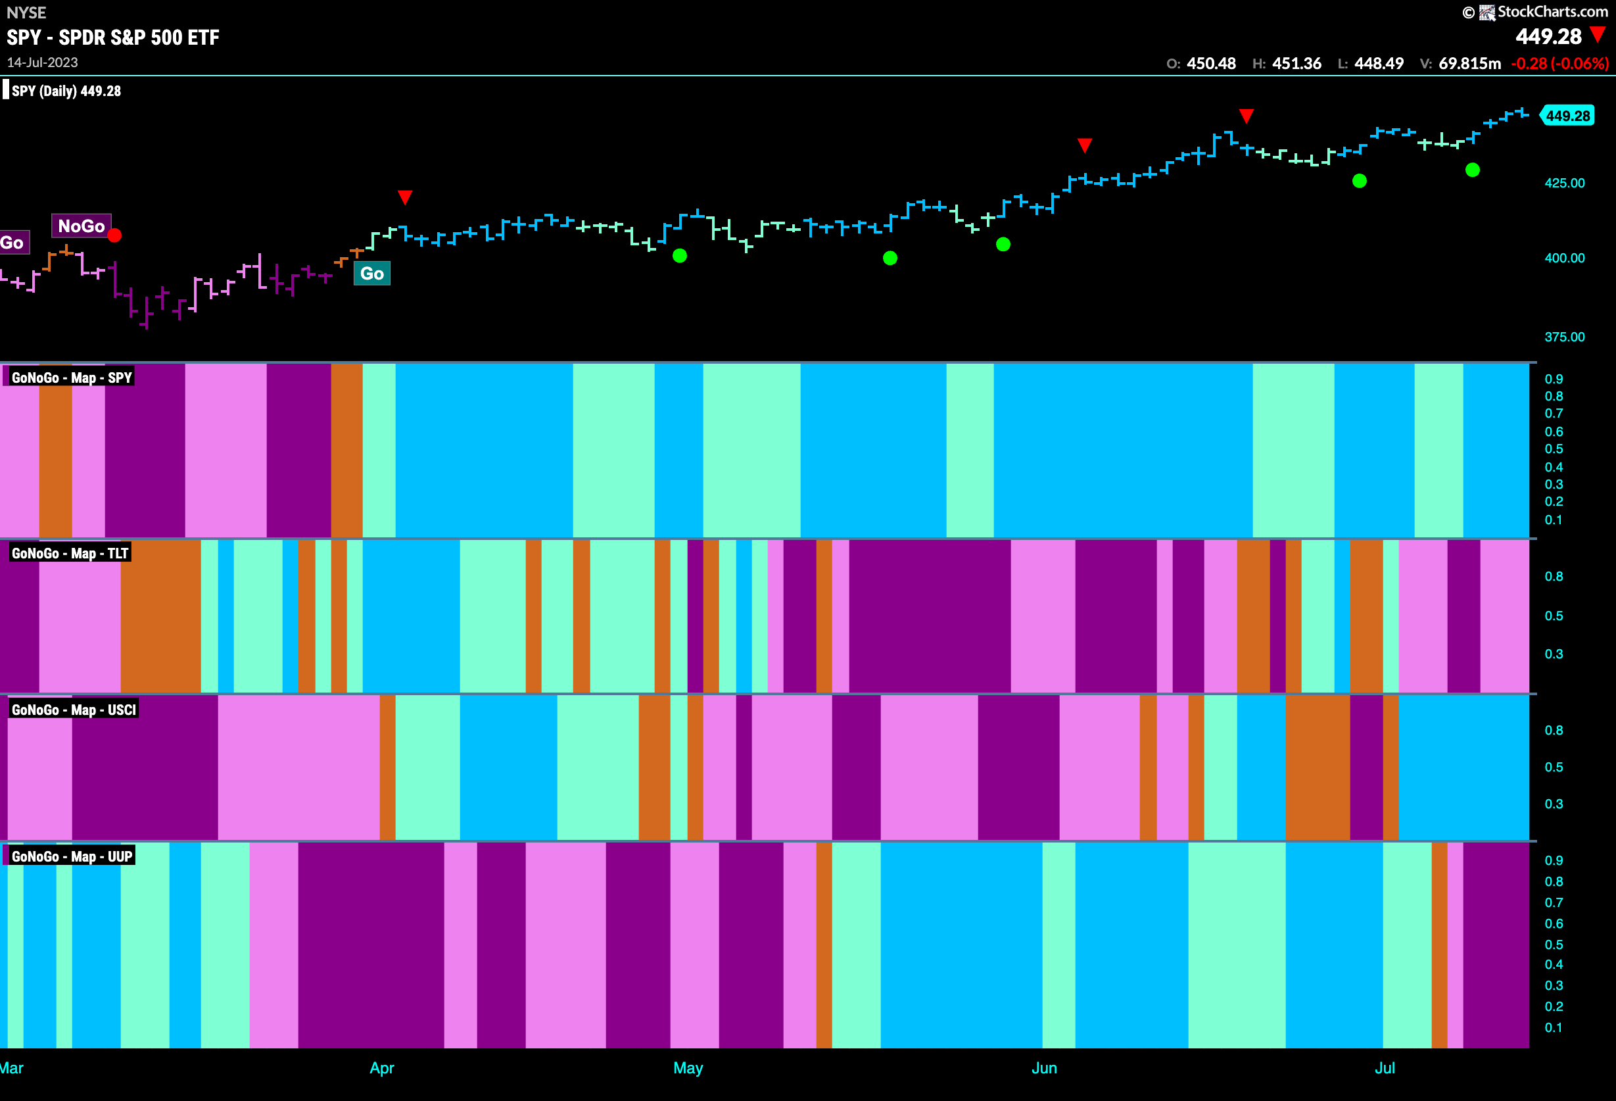Click the red down triangle next to 449.28 header price
Viewport: 1616px width, 1101px height.
(x=1598, y=35)
